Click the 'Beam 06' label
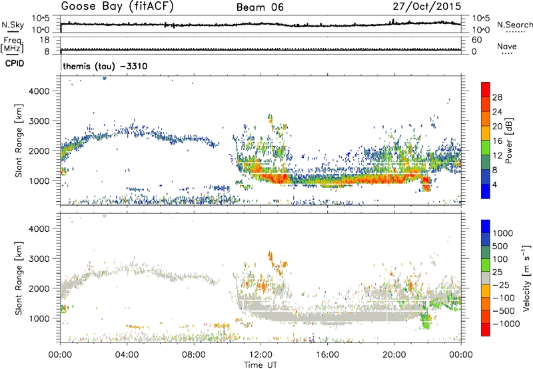This screenshot has width=533, height=369. point(260,7)
